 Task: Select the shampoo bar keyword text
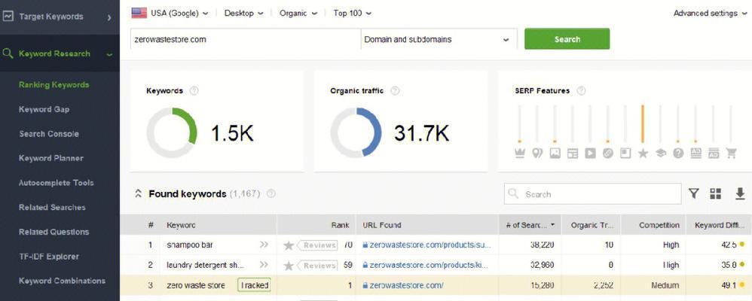pyautogui.click(x=189, y=245)
